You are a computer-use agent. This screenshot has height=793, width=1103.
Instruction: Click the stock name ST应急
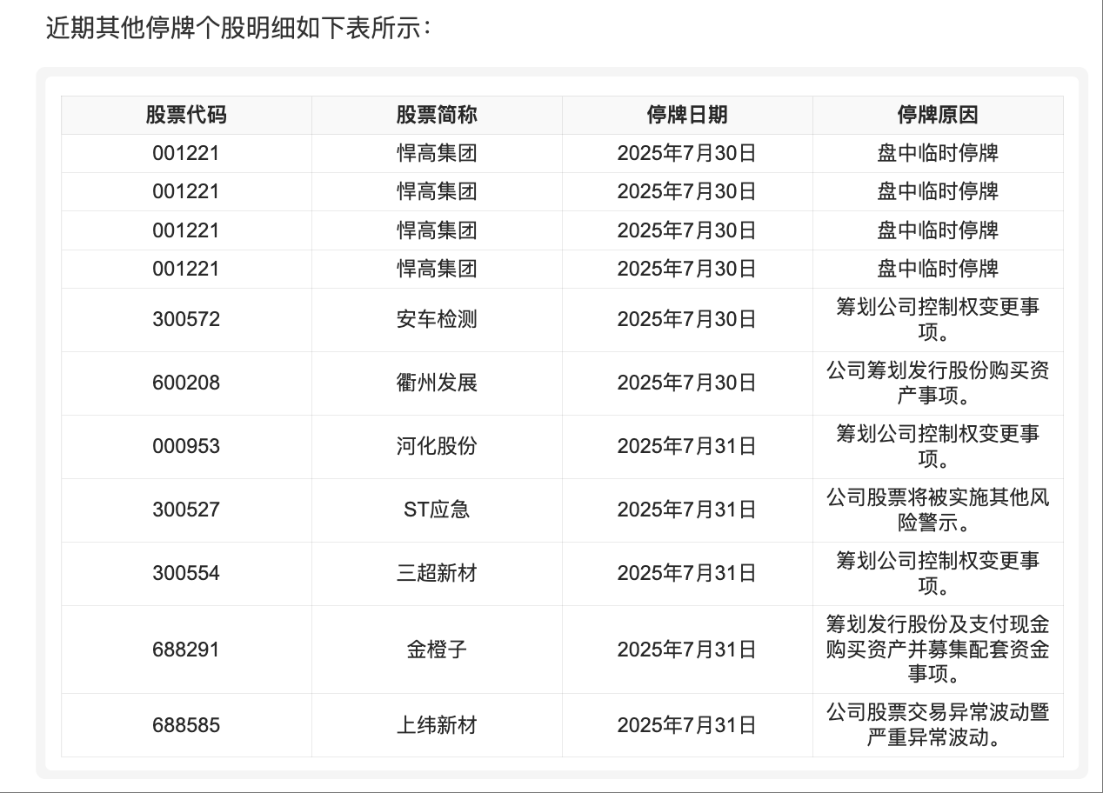(437, 510)
